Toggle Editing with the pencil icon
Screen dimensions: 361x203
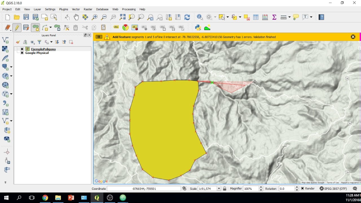pyautogui.click(x=17, y=28)
